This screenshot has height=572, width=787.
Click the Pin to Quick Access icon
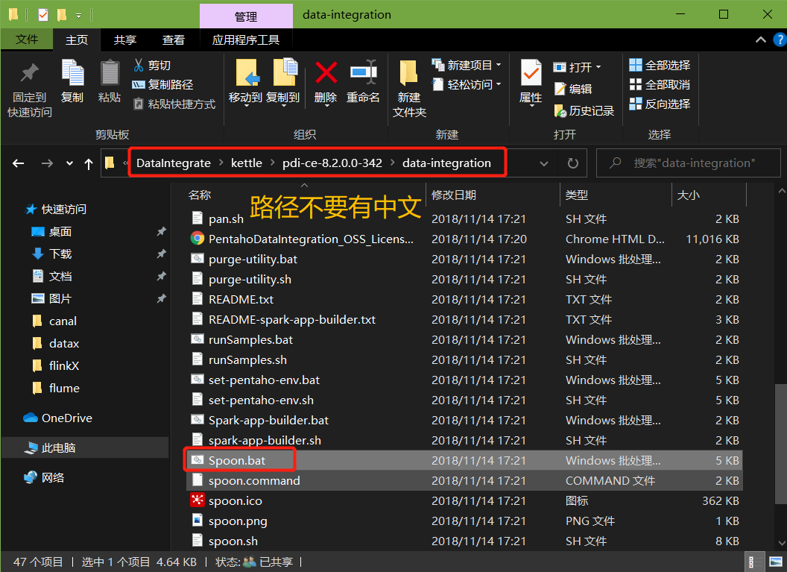pos(30,73)
